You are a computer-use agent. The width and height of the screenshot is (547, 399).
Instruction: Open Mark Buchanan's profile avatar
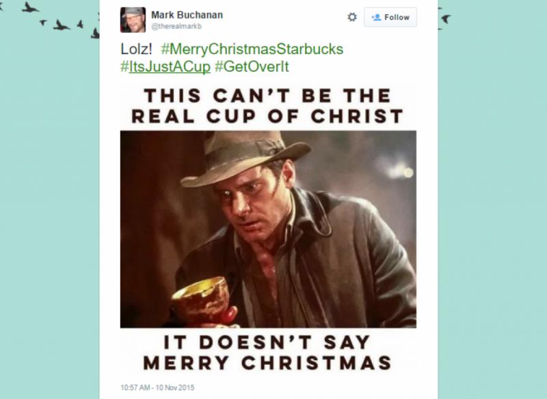(x=133, y=20)
